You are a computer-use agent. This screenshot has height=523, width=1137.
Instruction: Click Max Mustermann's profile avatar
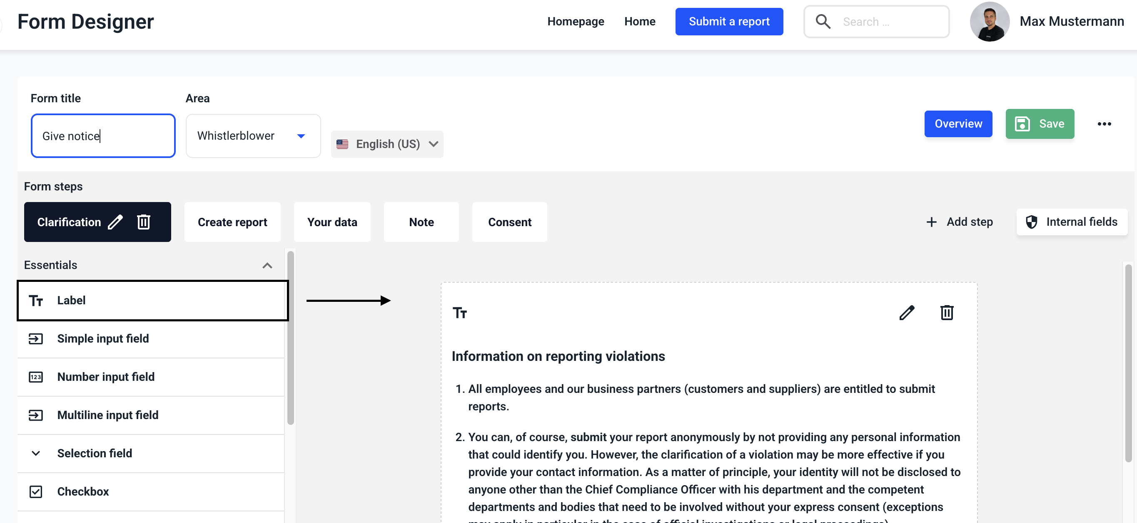[989, 22]
